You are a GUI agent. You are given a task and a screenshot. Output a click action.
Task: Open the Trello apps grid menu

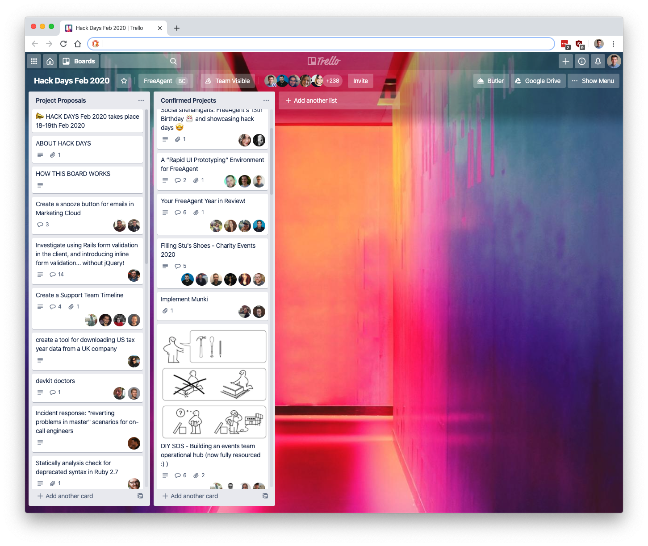coord(34,61)
